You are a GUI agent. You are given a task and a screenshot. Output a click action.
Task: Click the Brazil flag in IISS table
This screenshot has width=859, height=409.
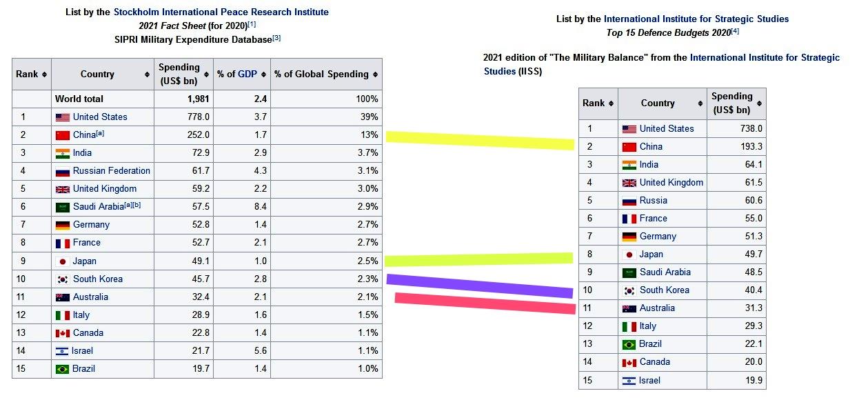point(629,344)
